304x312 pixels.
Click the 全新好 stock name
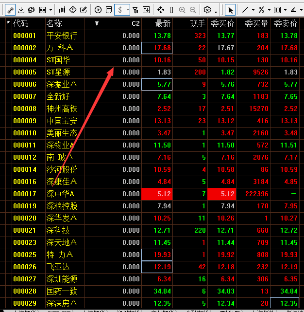click(58, 96)
